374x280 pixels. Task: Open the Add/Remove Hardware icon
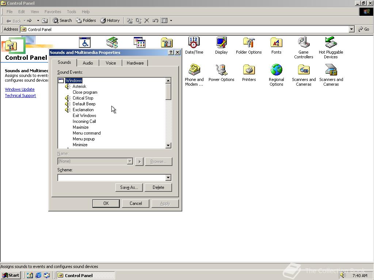click(x=112, y=42)
